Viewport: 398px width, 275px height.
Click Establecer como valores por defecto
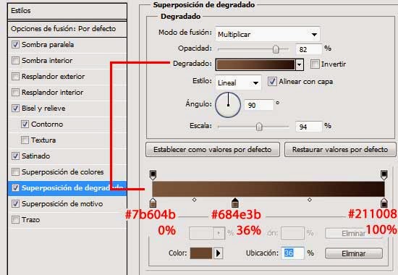point(213,149)
